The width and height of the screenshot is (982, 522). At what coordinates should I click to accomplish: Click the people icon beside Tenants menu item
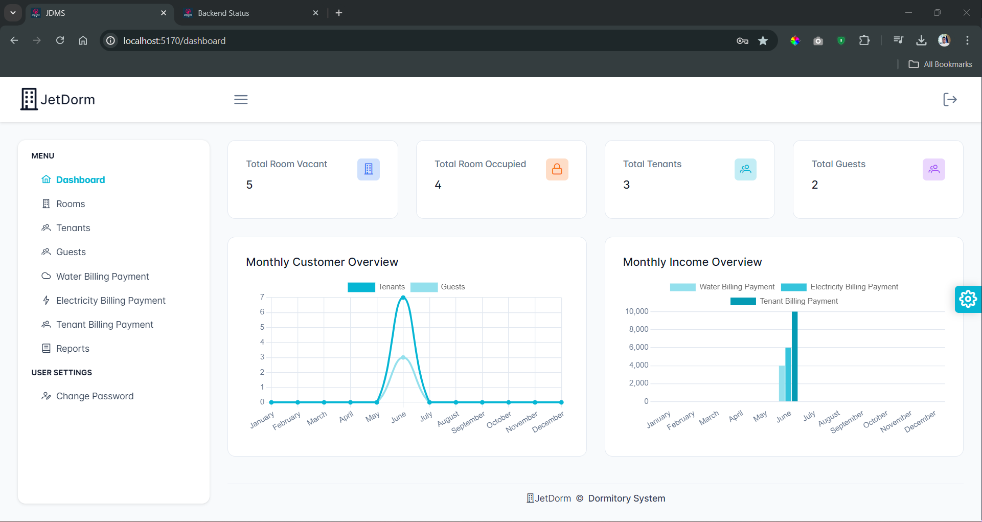[46, 228]
